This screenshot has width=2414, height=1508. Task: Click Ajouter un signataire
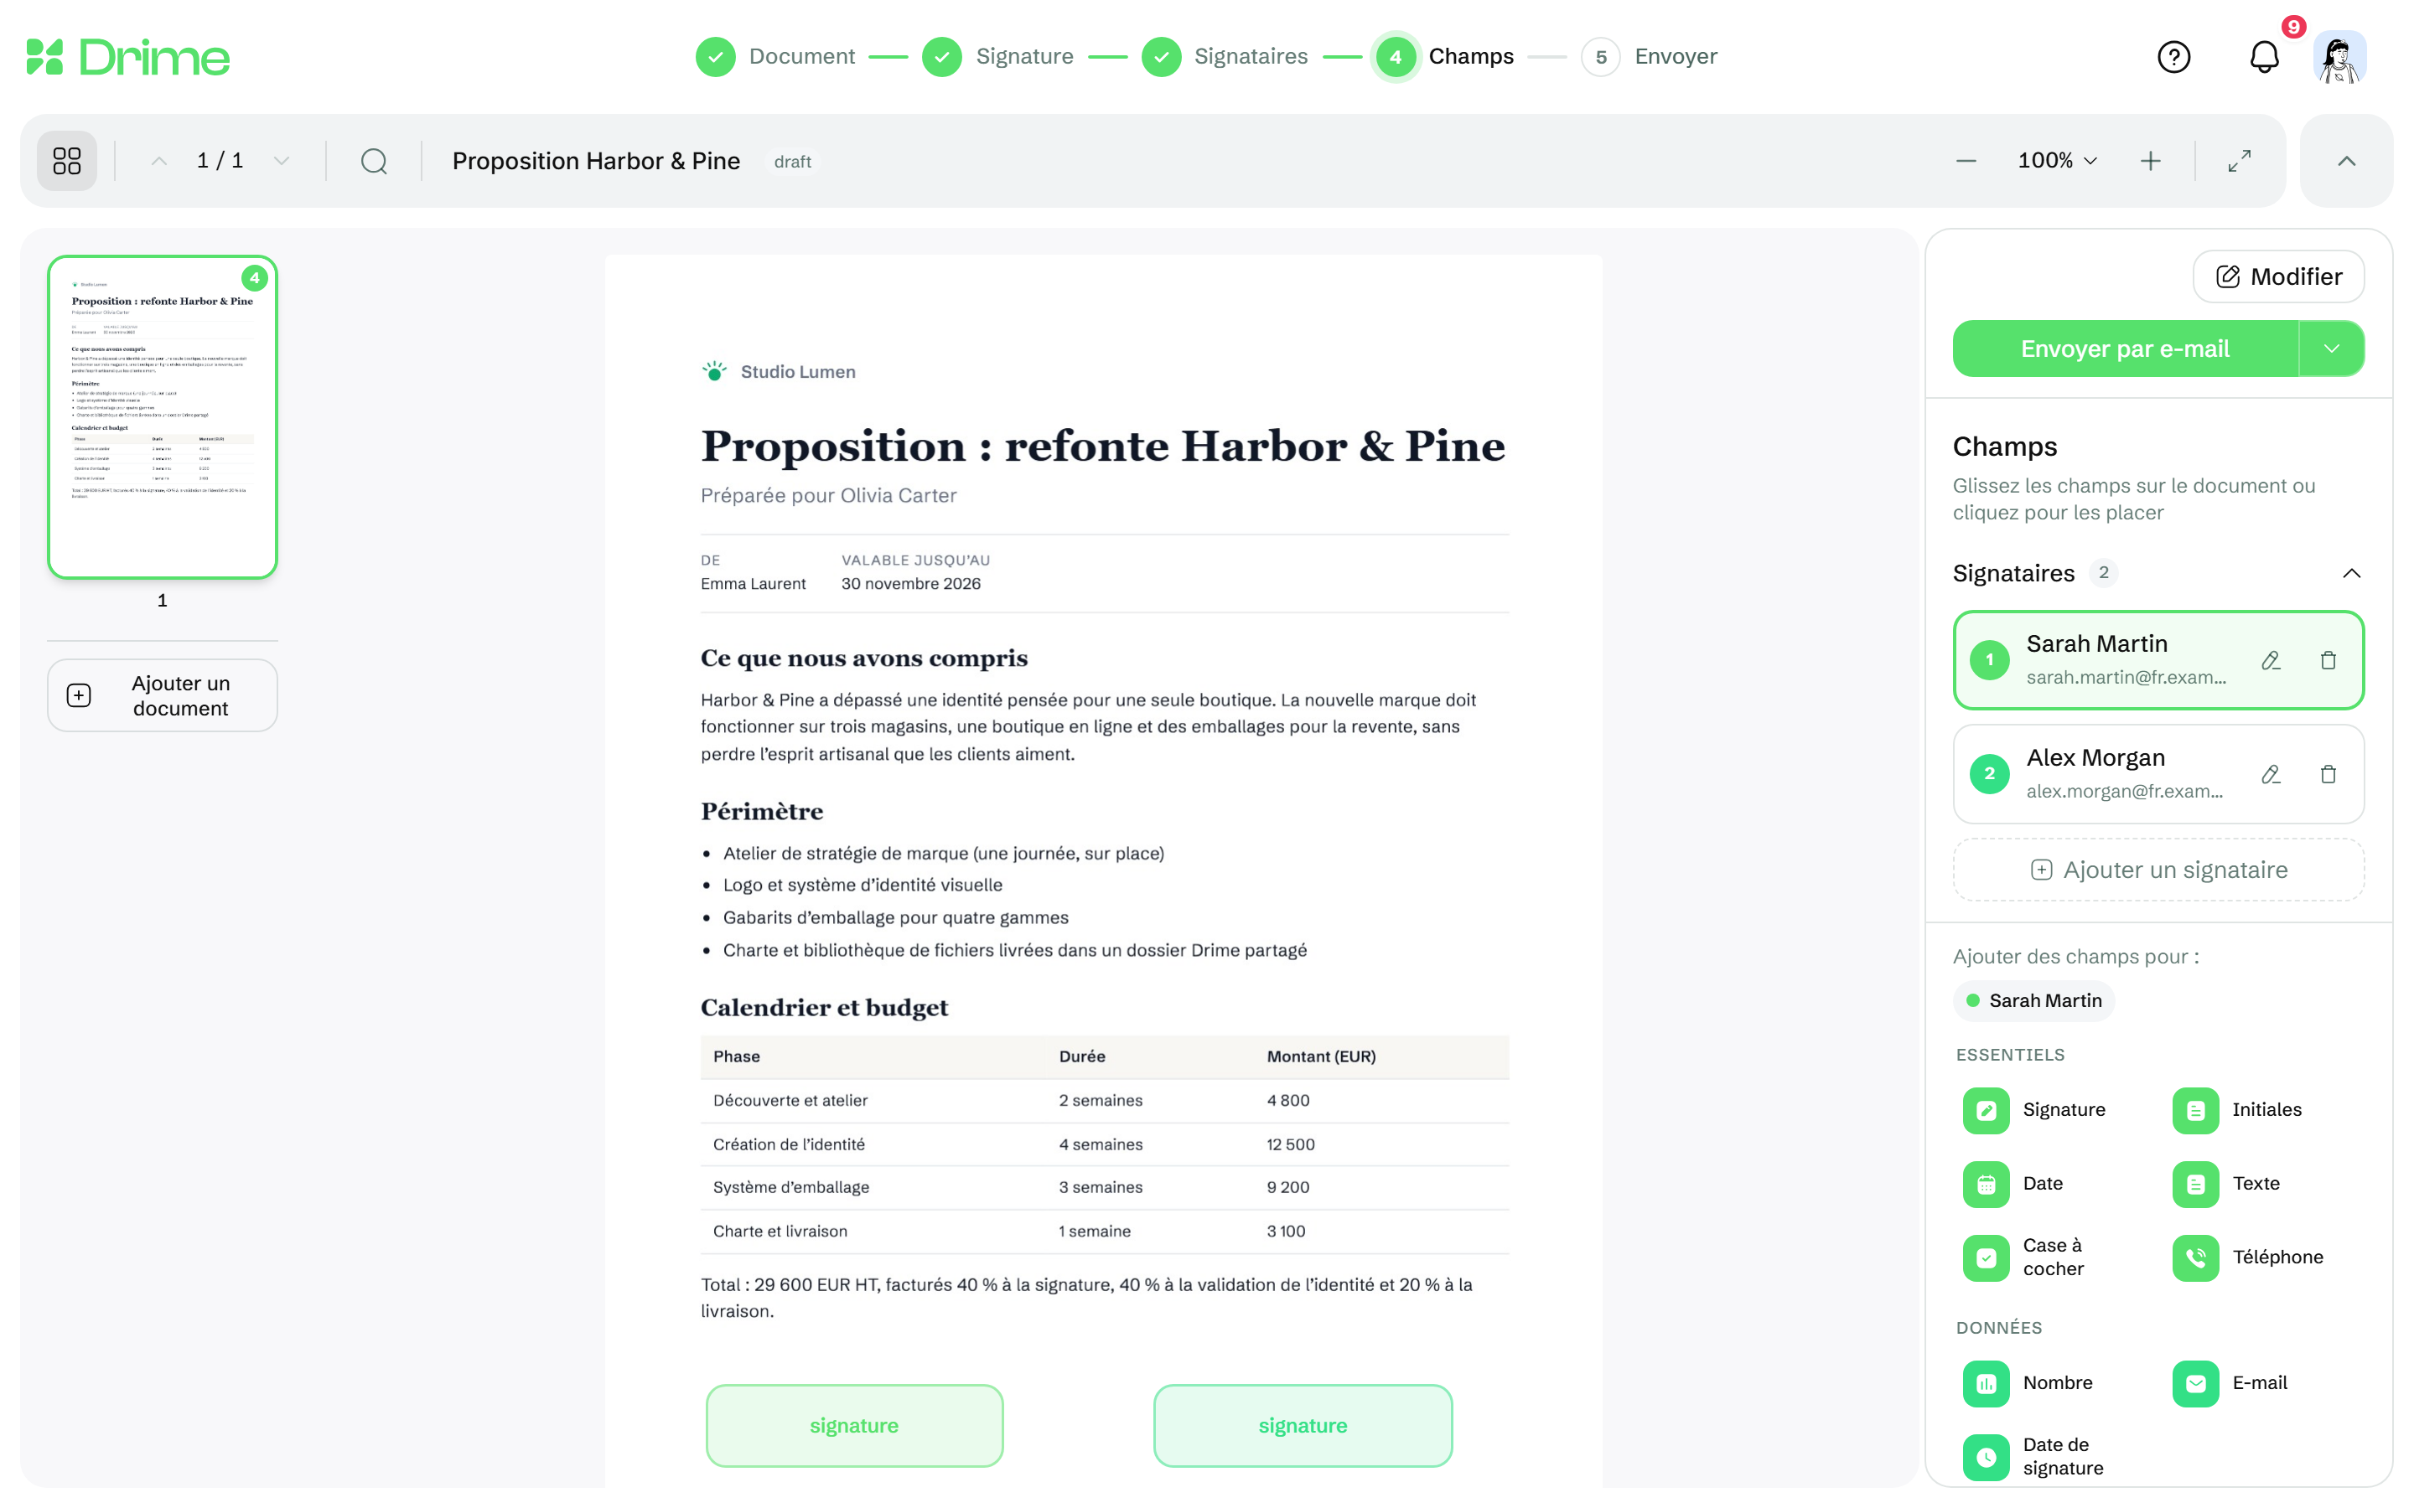coord(2158,870)
